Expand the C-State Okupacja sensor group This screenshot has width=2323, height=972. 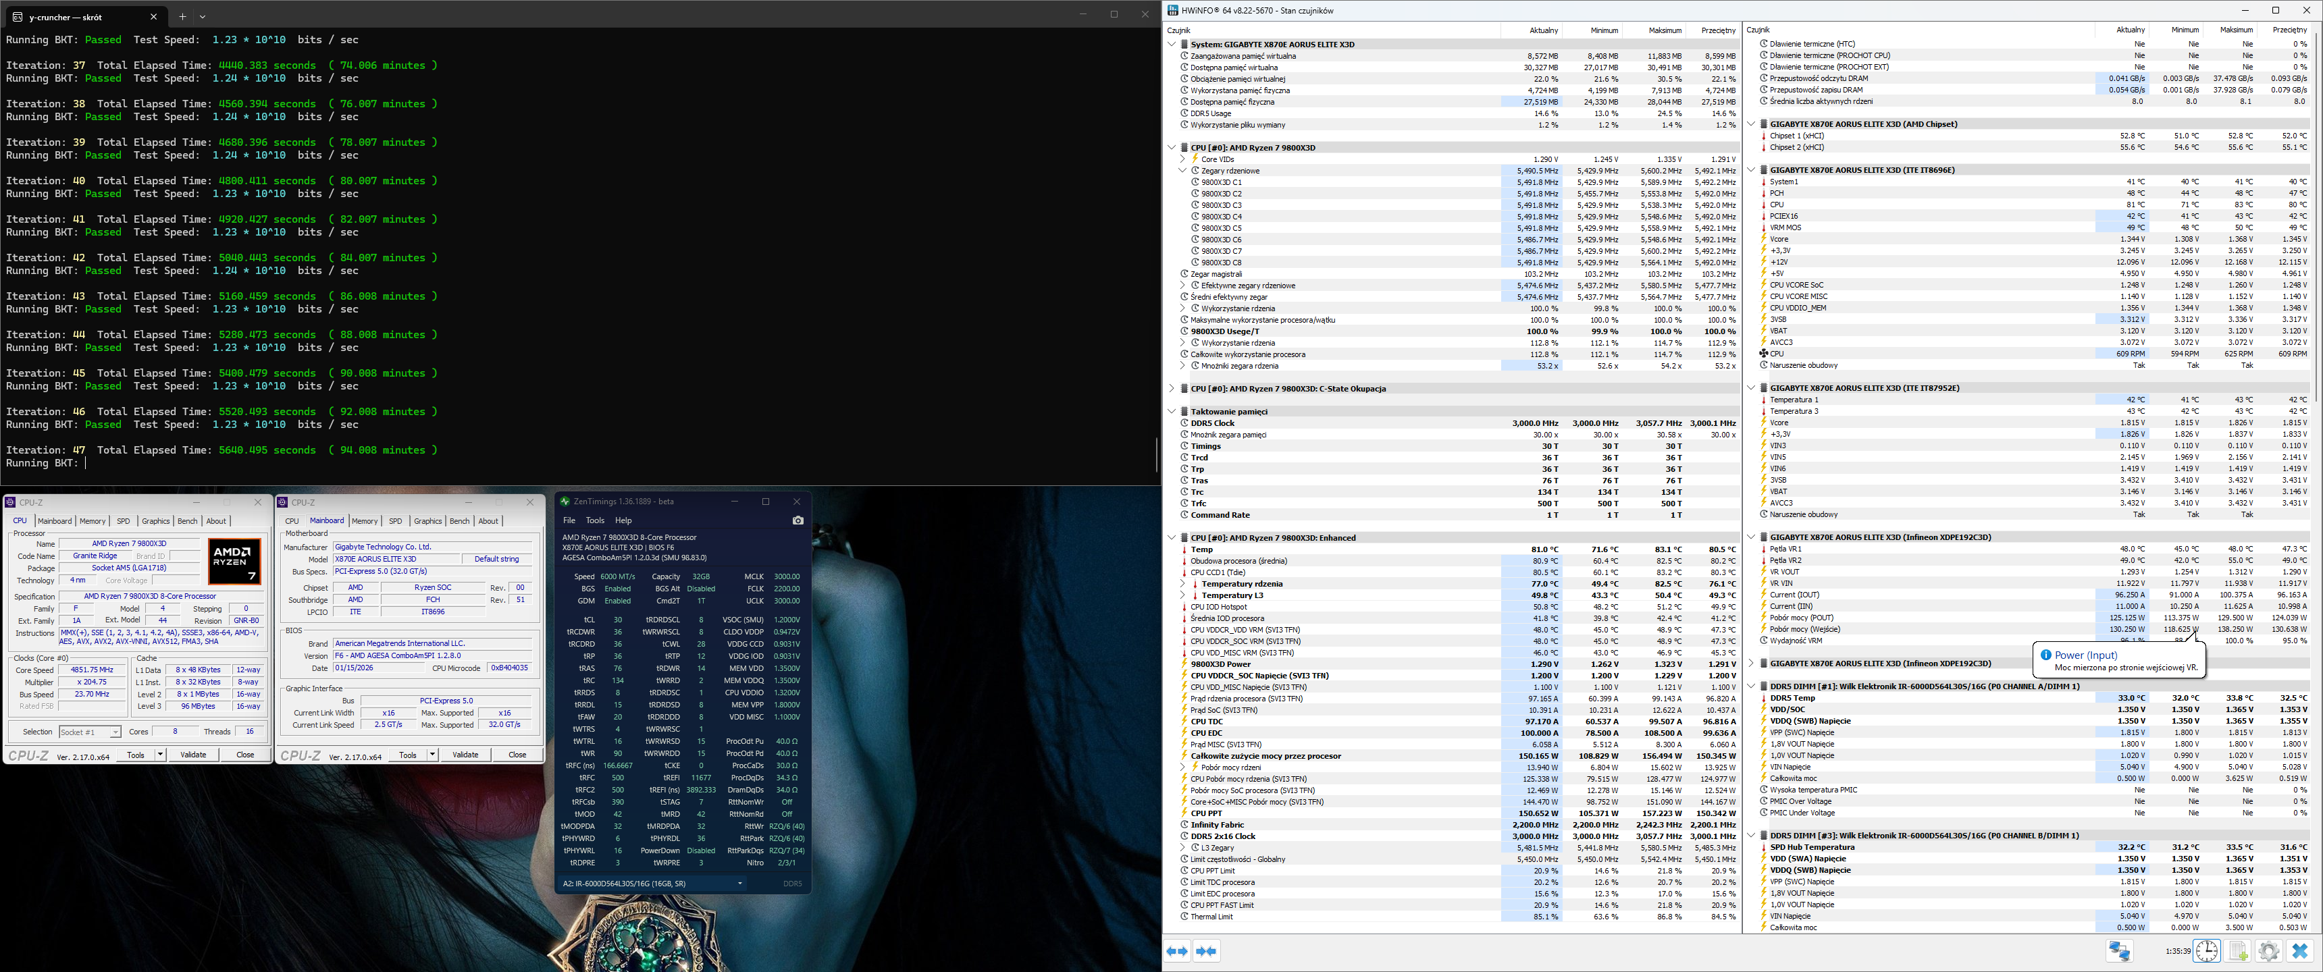1172,389
